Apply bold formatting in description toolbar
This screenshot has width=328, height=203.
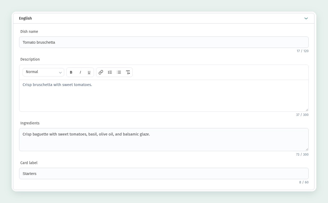[x=71, y=72]
